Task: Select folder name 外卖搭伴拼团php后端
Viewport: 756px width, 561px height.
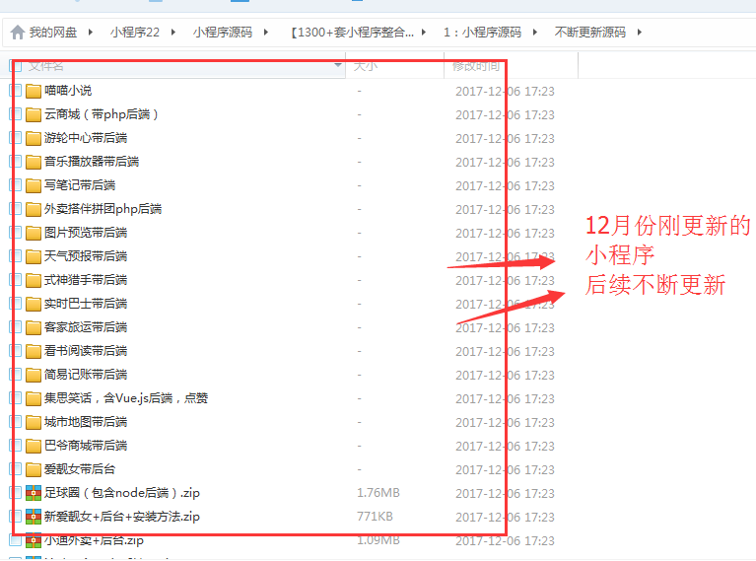Action: pos(103,209)
